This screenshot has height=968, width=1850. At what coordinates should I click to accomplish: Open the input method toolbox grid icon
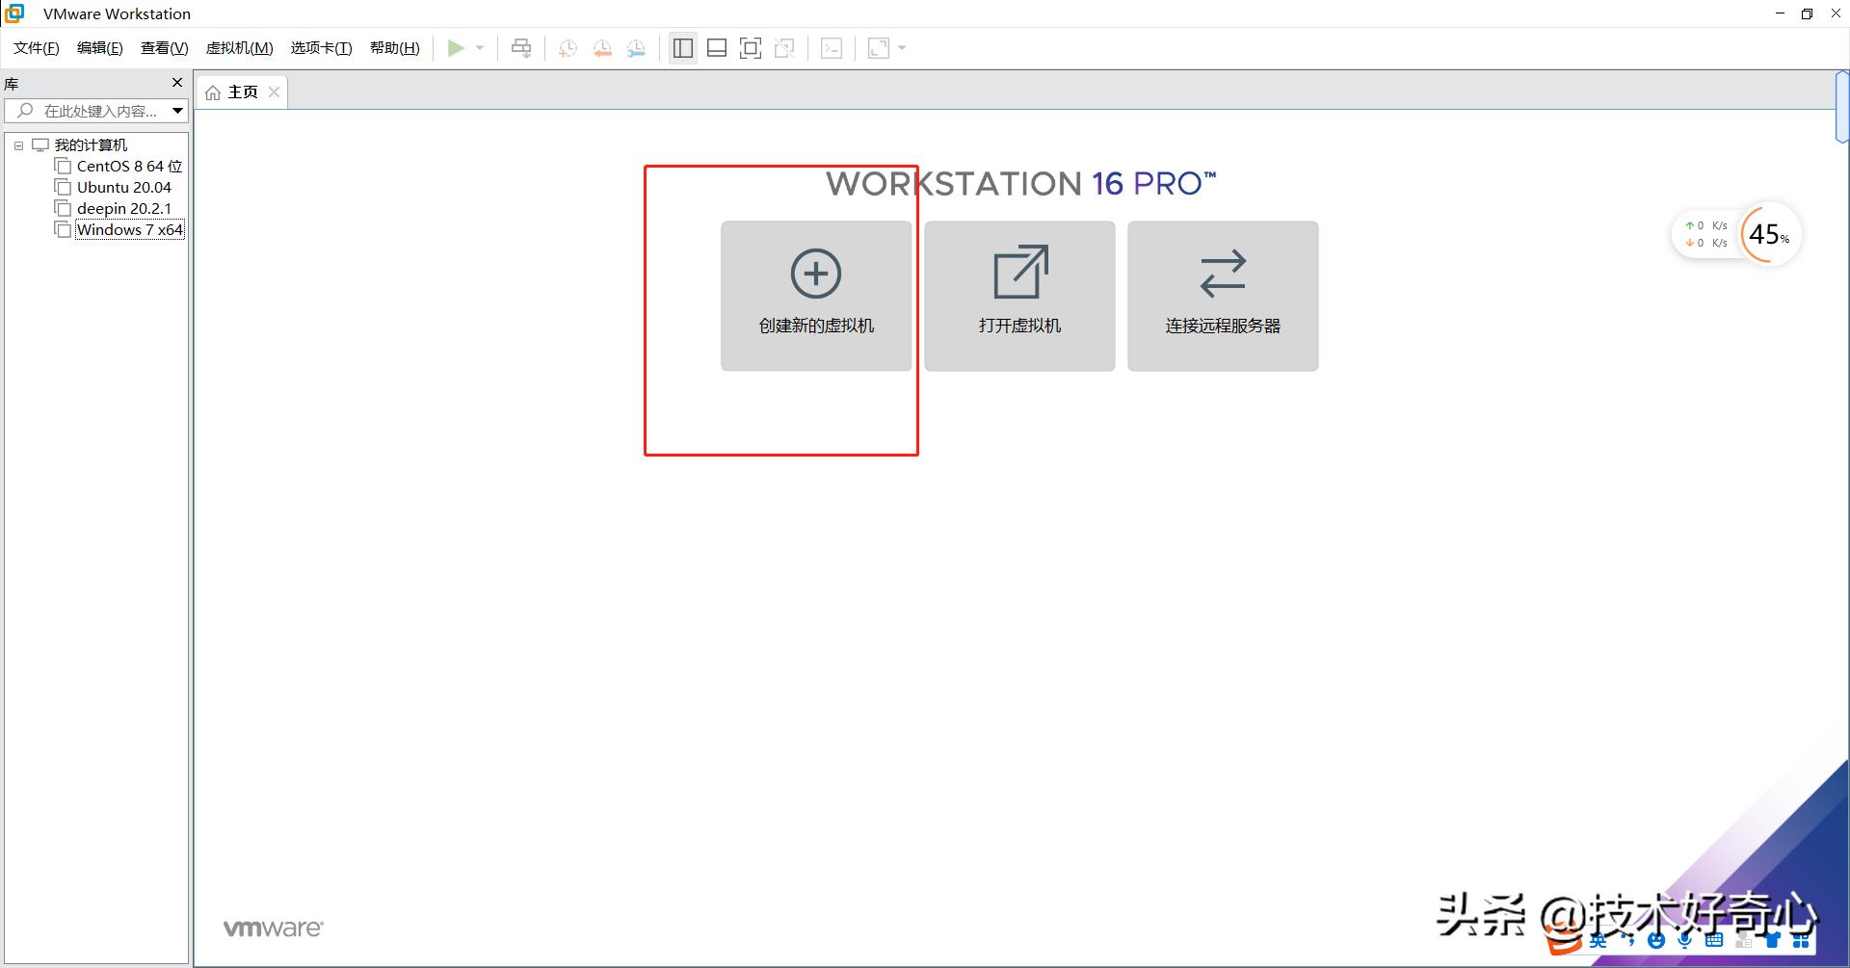[1801, 941]
